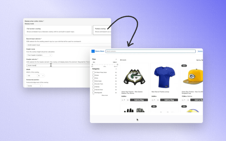Screen dimensions: 226x141
Task: Tick the Helmets Deals category checkbox
Action: pyautogui.click(x=93, y=90)
